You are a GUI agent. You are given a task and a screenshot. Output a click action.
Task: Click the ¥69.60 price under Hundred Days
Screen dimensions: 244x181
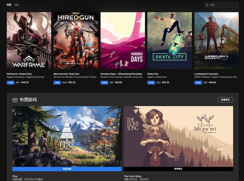[119, 82]
